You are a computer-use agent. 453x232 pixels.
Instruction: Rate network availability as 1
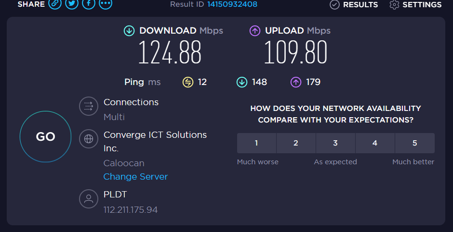[256, 143]
